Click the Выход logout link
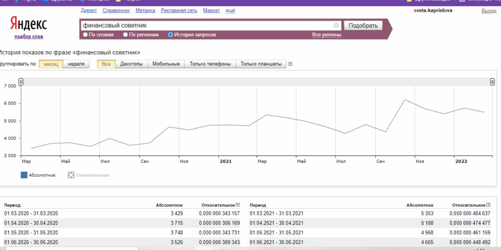 (x=488, y=10)
